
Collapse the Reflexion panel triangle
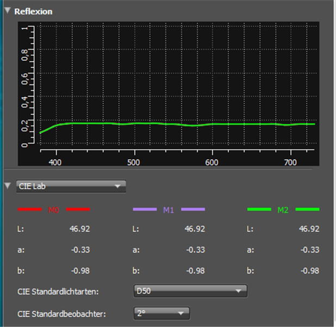click(8, 11)
